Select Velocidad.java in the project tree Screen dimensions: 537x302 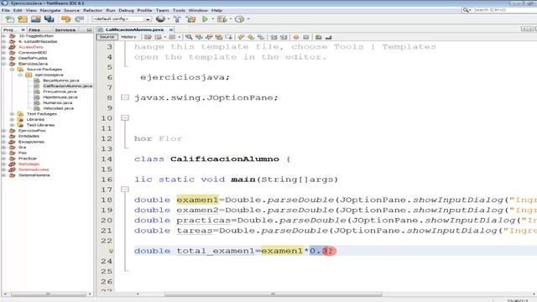pyautogui.click(x=58, y=108)
